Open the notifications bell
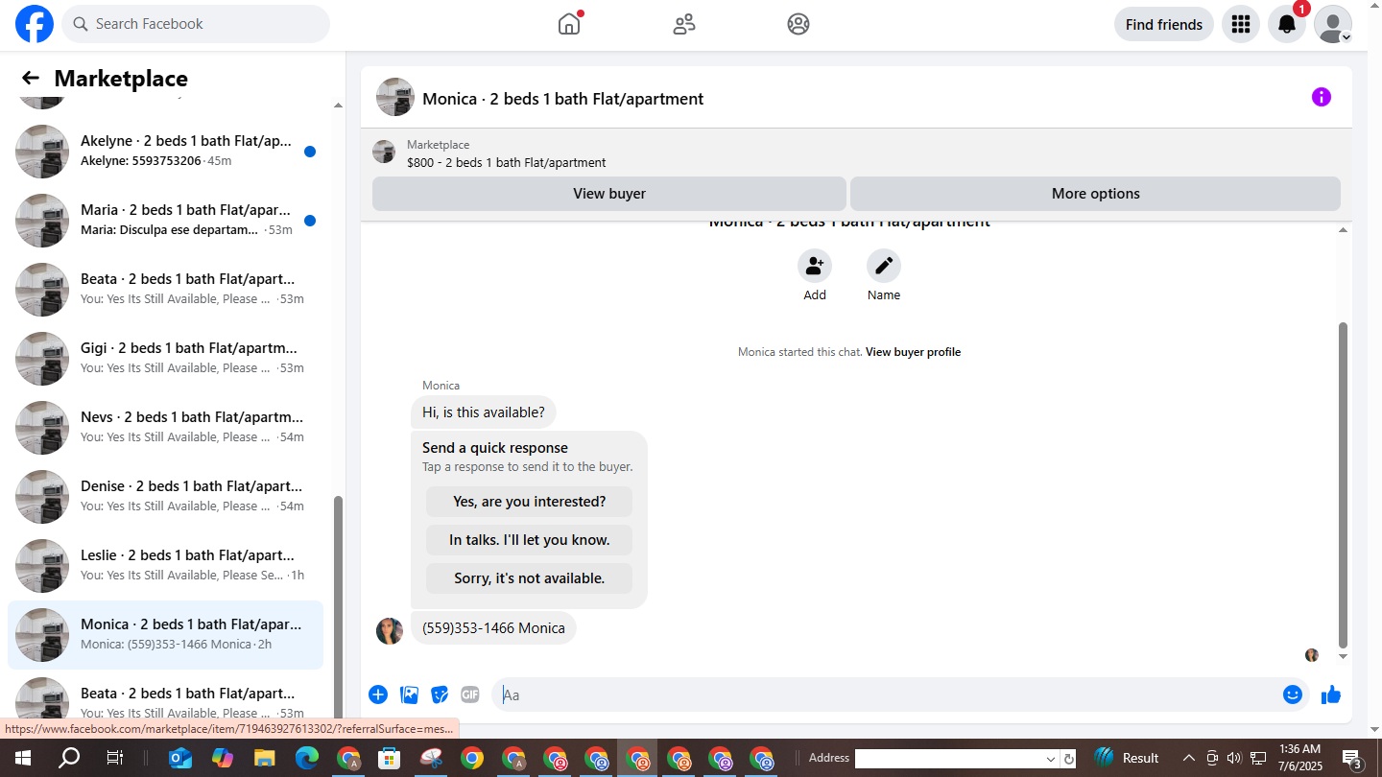 tap(1287, 24)
